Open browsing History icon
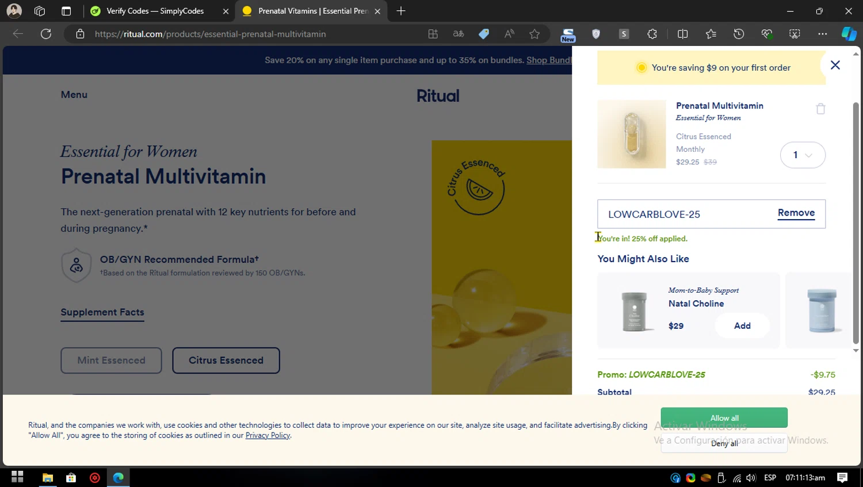This screenshot has height=487, width=863. point(739,34)
